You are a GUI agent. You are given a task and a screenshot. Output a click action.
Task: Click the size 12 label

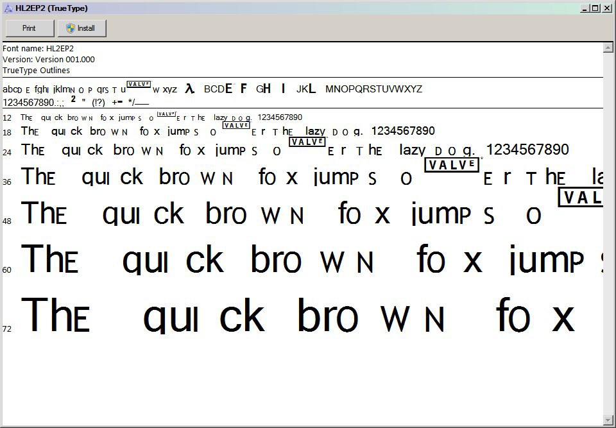click(x=7, y=118)
